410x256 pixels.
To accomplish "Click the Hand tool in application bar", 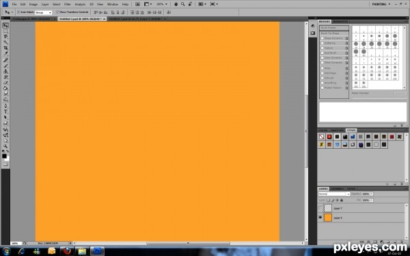I will point(176,4).
